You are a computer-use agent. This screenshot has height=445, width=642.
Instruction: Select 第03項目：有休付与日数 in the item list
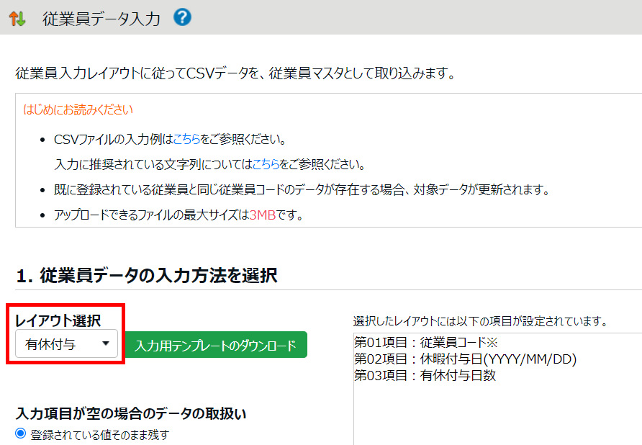click(x=425, y=375)
